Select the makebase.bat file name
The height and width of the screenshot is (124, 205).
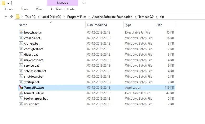pyautogui.click(x=34, y=60)
